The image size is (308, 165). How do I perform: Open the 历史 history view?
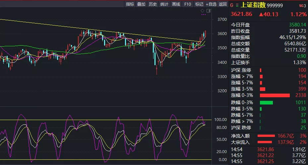[153, 4]
